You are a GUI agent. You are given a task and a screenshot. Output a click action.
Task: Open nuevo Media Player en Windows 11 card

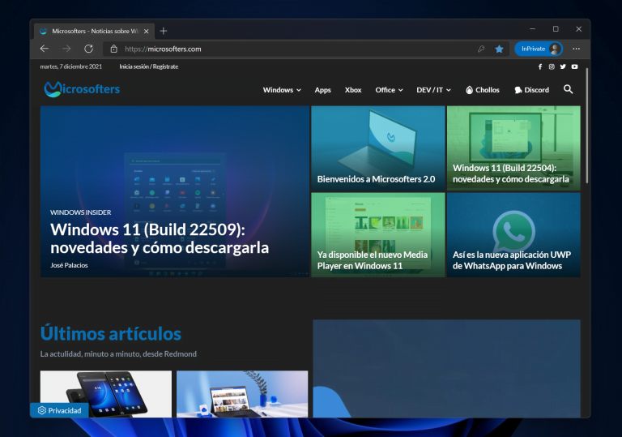coord(378,235)
